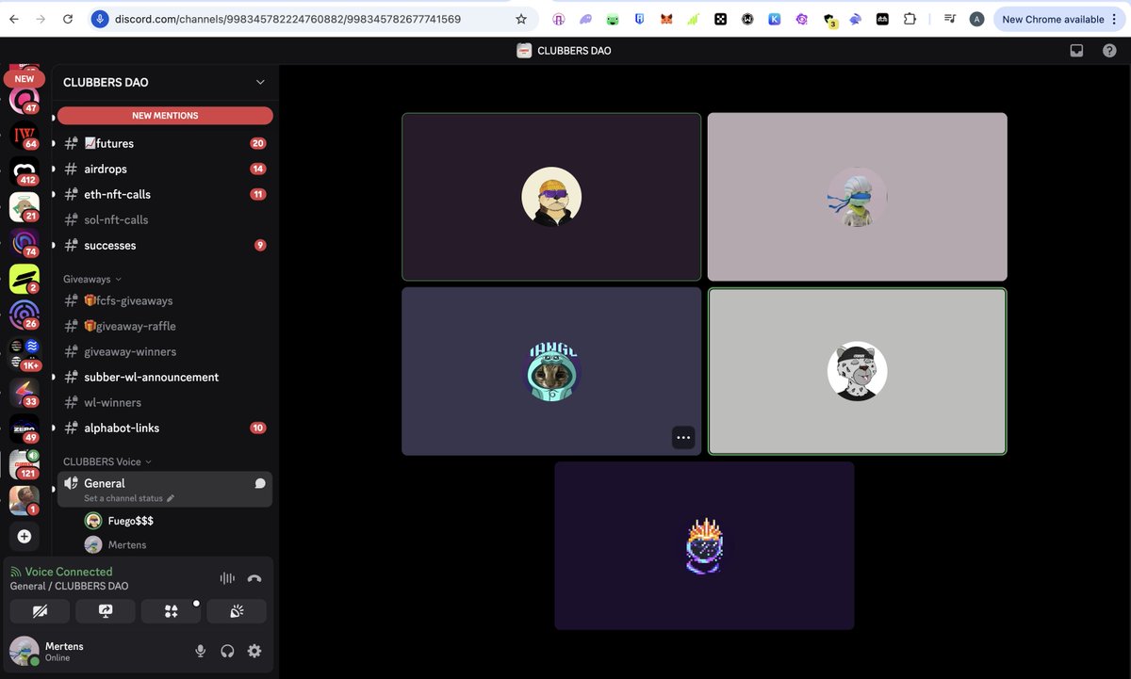This screenshot has width=1131, height=679.
Task: Open the more options on the participant tile
Action: click(683, 437)
